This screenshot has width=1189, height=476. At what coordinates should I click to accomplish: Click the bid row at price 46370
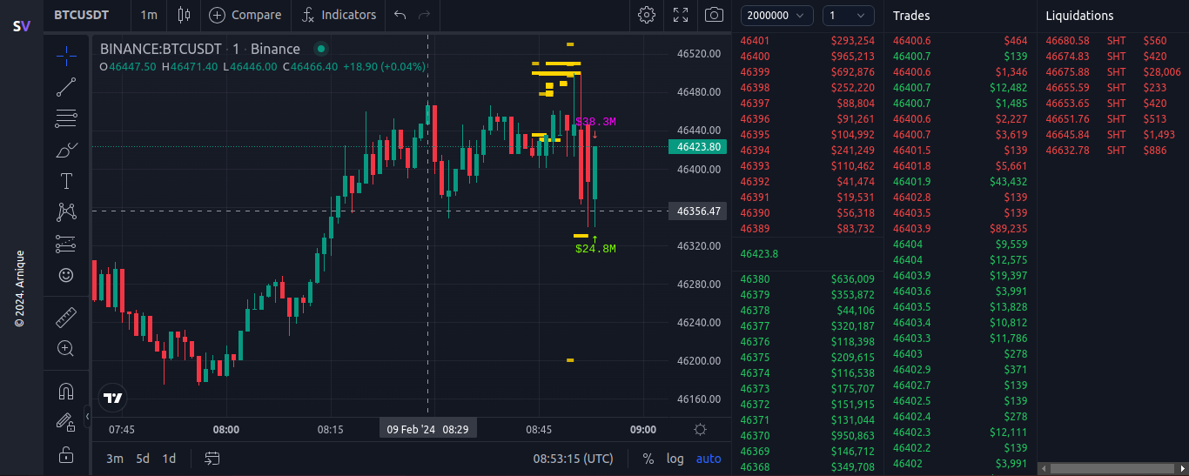point(807,436)
